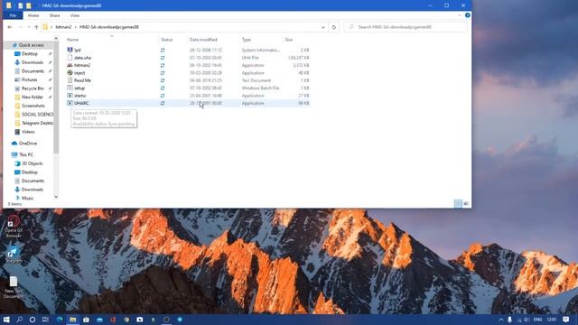Sort files by Size column
The height and width of the screenshot is (325, 578).
click(x=289, y=40)
